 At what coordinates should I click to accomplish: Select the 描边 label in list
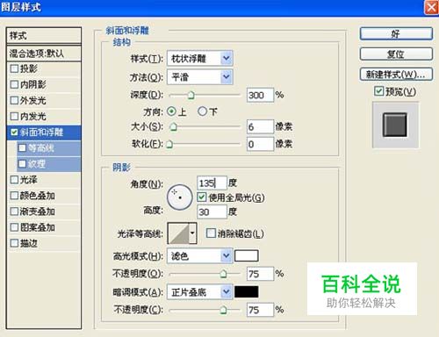[x=28, y=243]
